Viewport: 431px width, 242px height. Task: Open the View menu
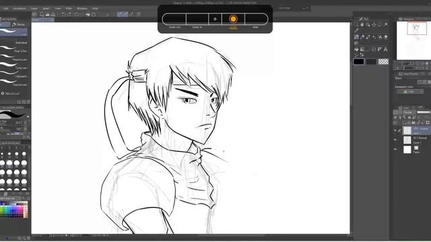point(58,9)
